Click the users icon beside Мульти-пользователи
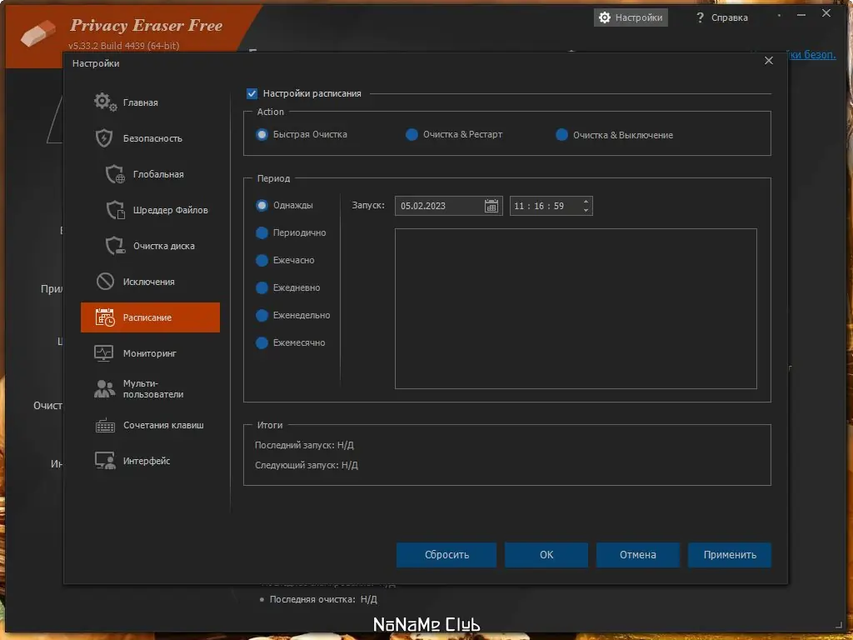 coord(104,388)
